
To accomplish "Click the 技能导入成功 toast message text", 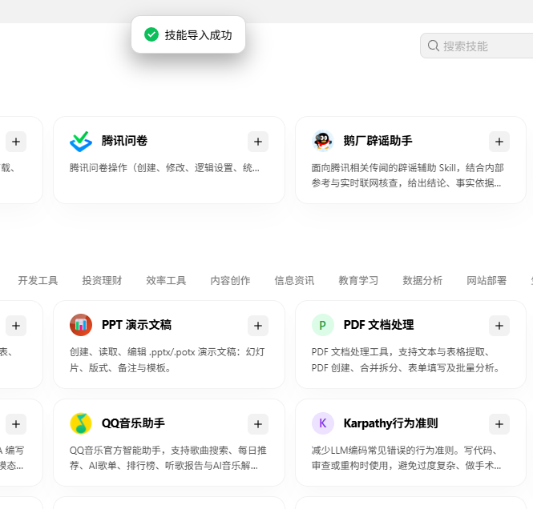I will tap(198, 35).
